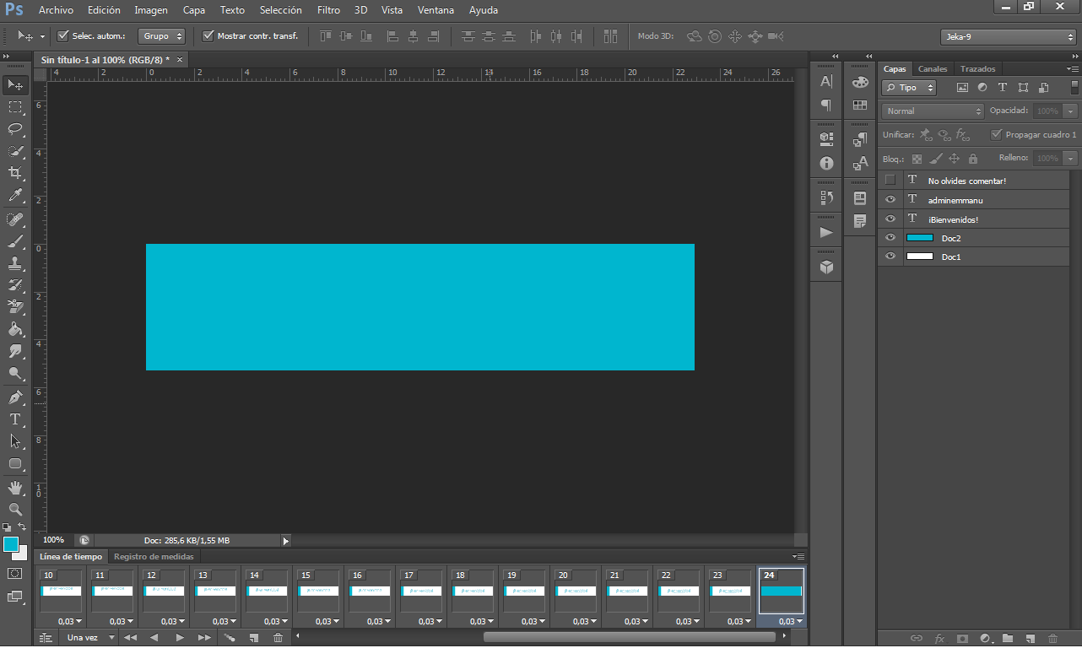Open the Timeline panel options menu
Image resolution: width=1082 pixels, height=648 pixels.
(x=798, y=557)
